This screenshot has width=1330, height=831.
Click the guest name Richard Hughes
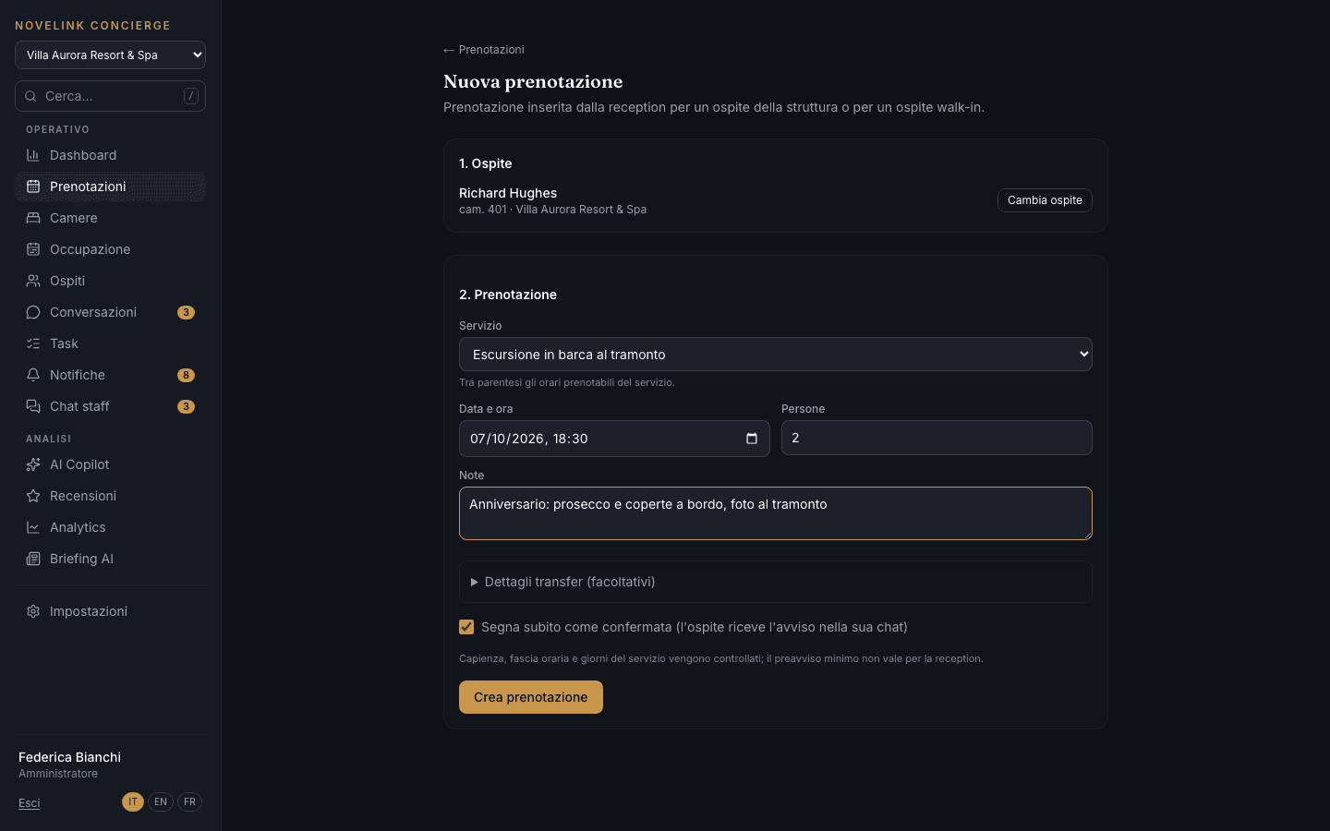[508, 193]
